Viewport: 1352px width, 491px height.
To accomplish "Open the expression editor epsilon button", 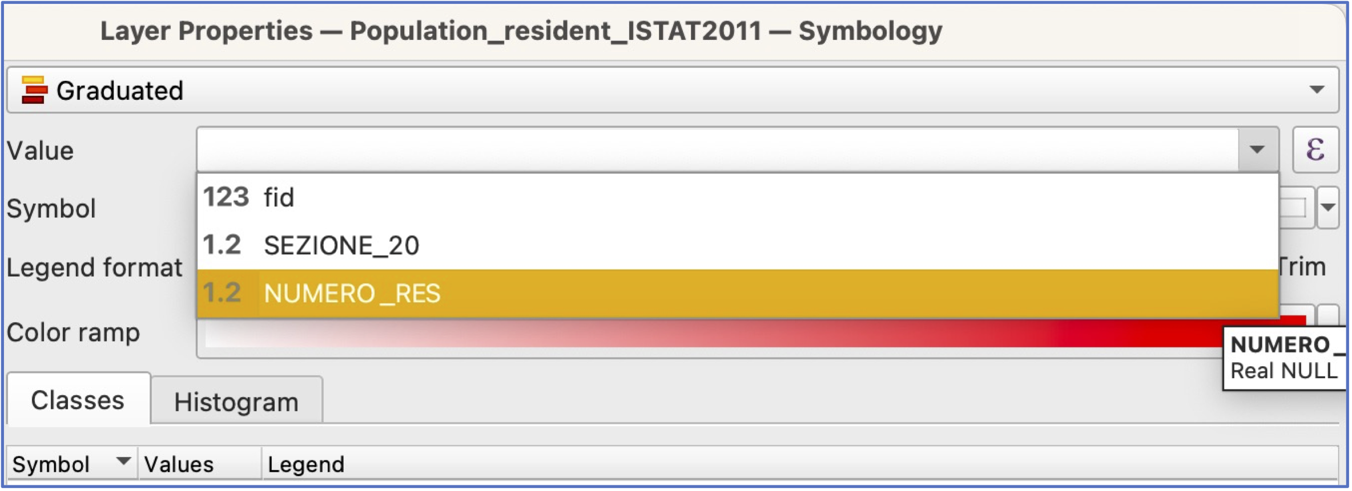I will 1315,149.
